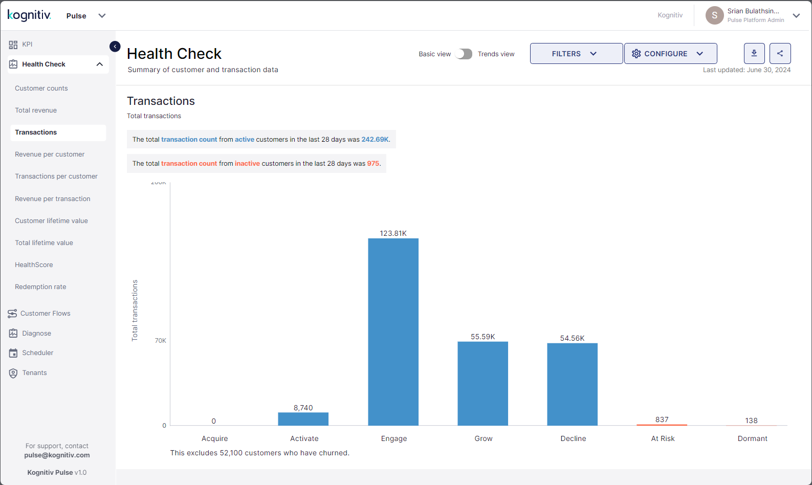Click the Customer Flows icon
The image size is (812, 485).
point(12,314)
